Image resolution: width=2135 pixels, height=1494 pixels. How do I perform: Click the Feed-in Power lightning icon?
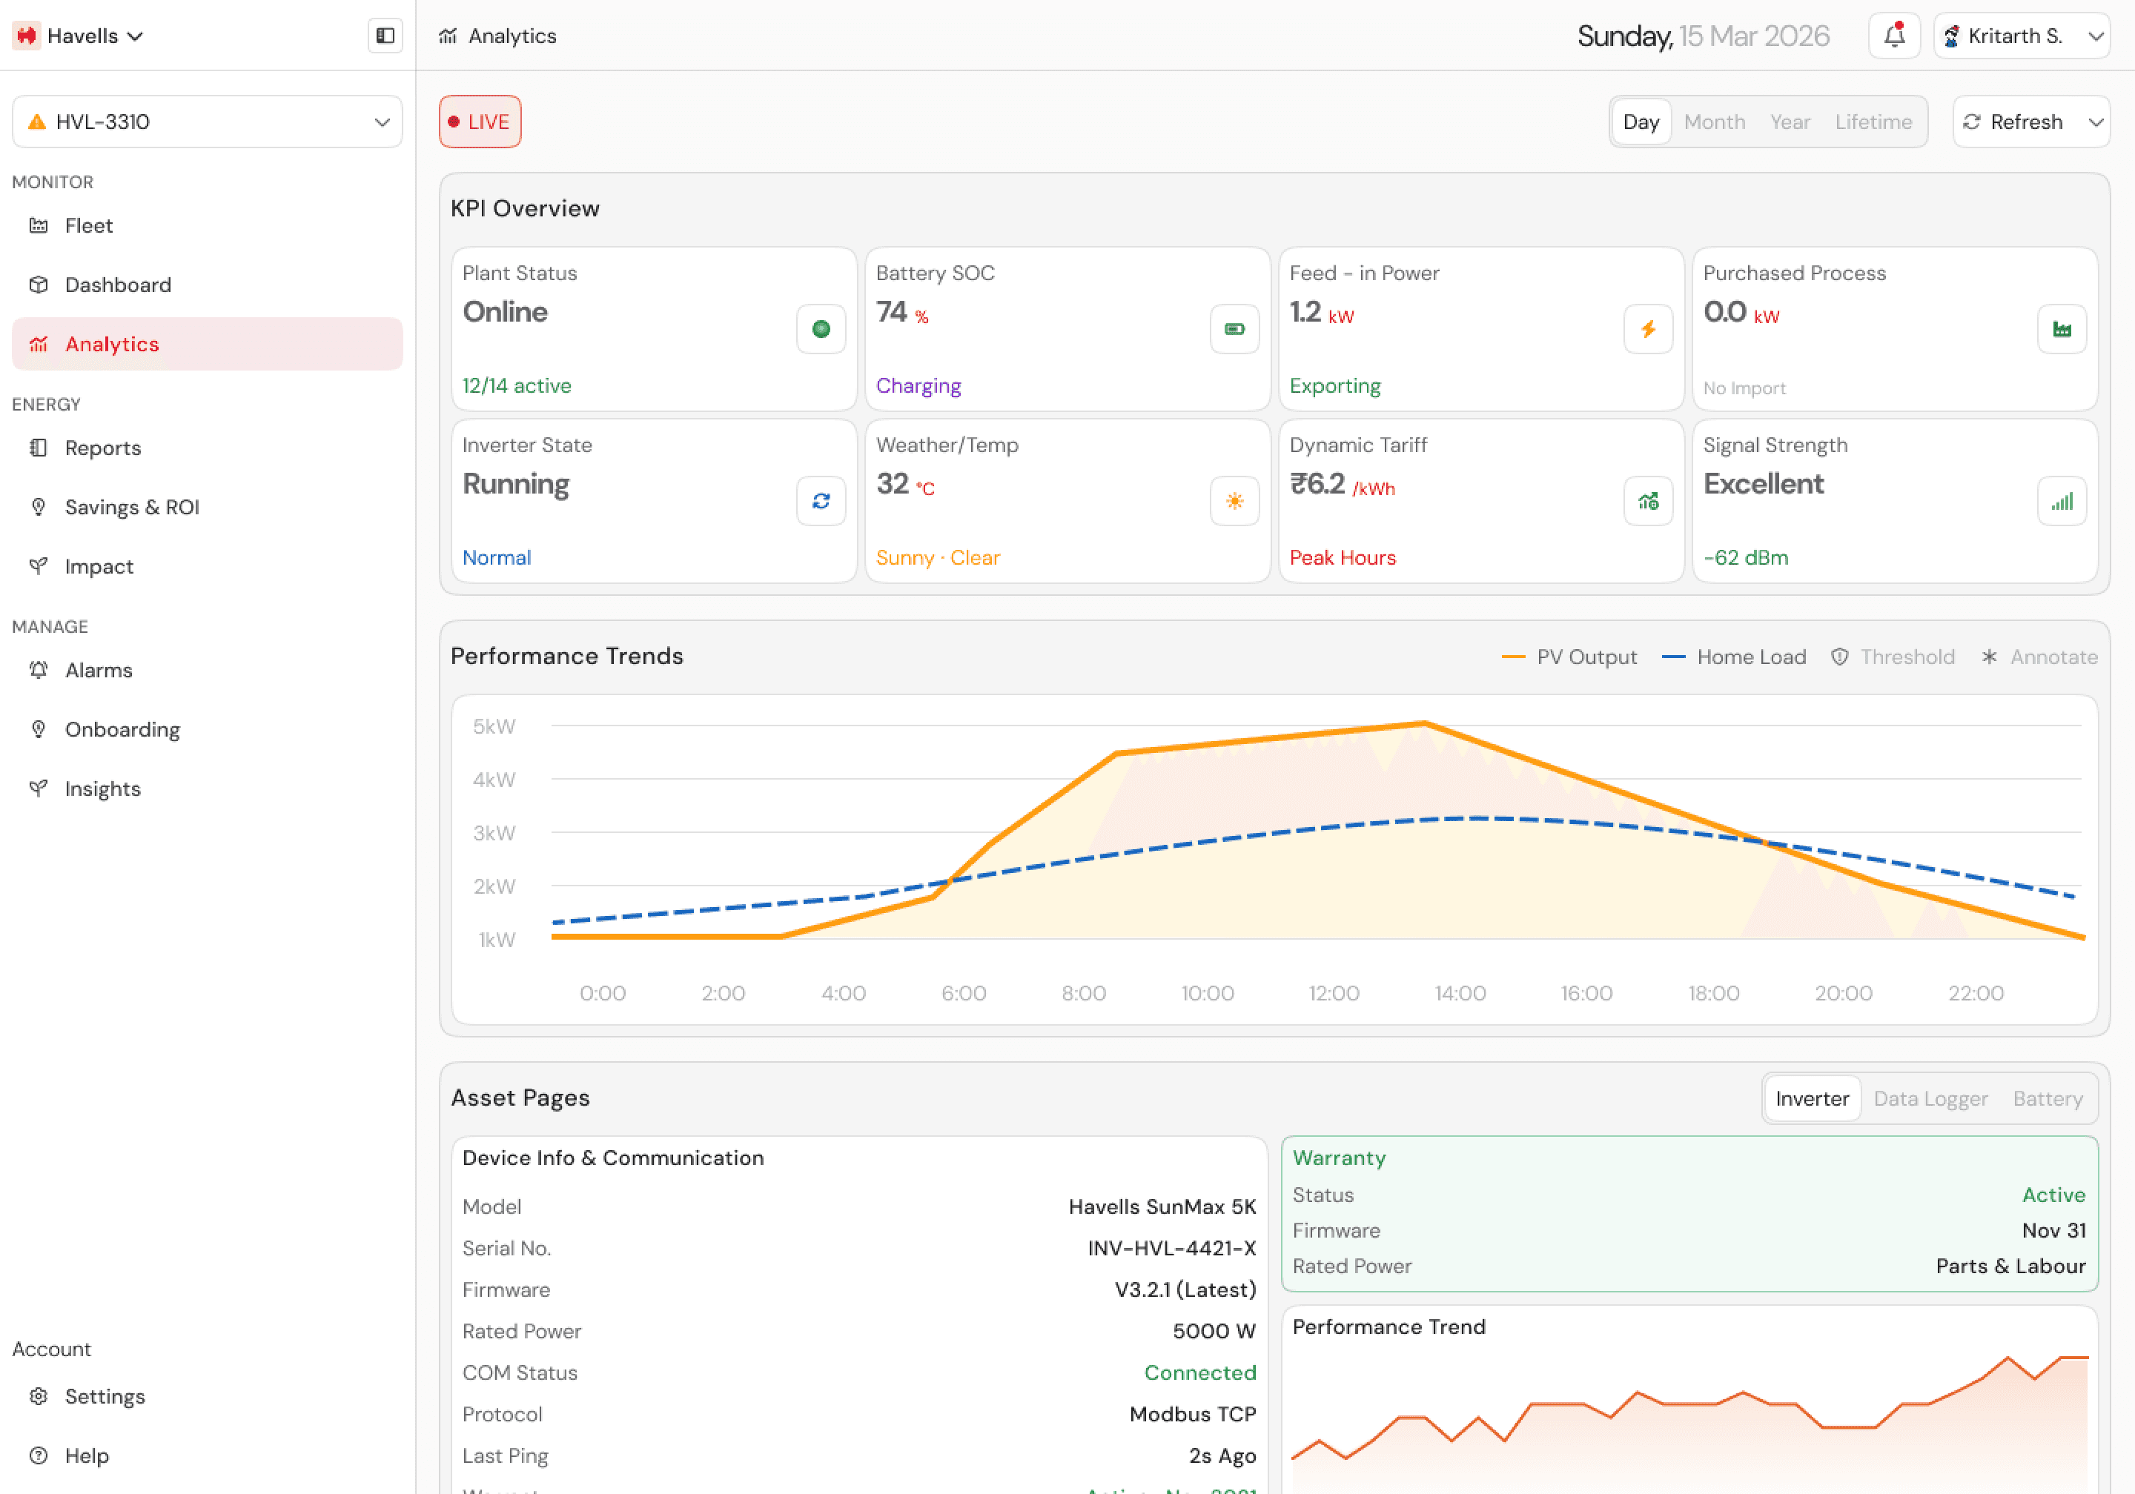tap(1648, 329)
